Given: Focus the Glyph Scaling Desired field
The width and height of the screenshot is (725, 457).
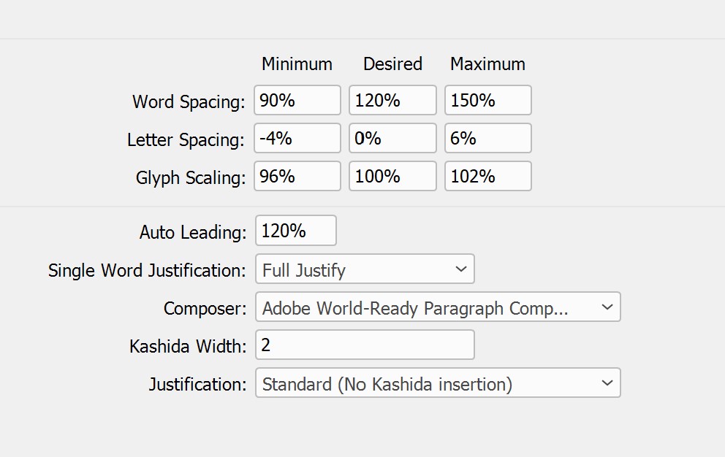Looking at the screenshot, I should point(392,177).
